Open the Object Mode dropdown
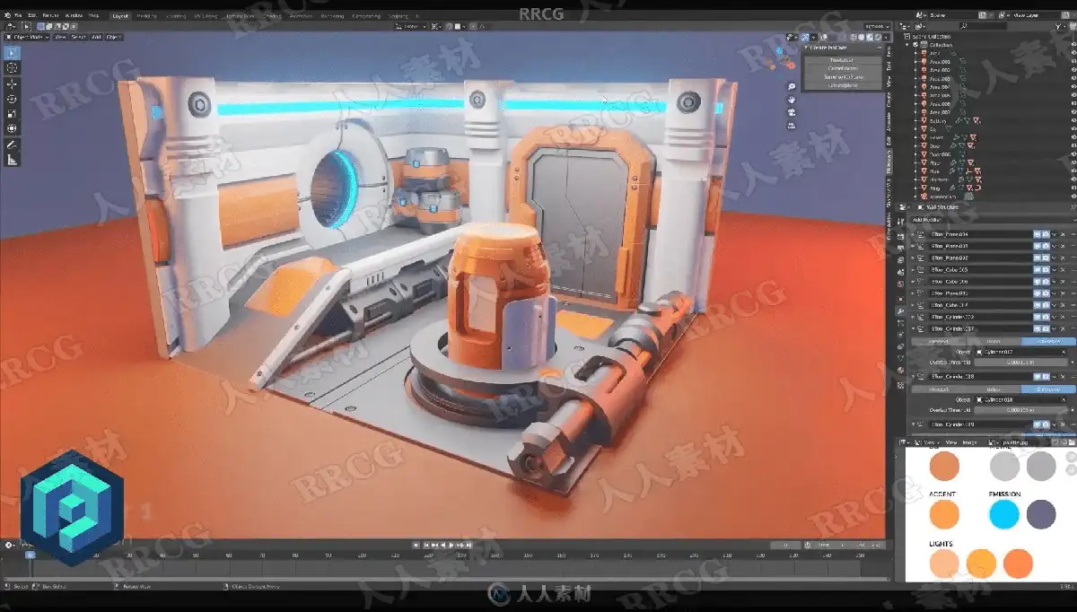The width and height of the screenshot is (1077, 612). pos(26,37)
